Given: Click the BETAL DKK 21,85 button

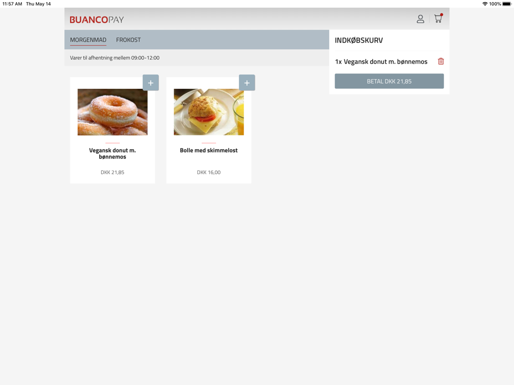Looking at the screenshot, I should tap(389, 81).
